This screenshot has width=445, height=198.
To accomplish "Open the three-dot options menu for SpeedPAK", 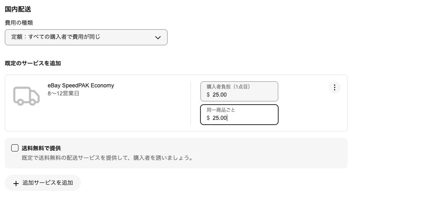I will [335, 87].
